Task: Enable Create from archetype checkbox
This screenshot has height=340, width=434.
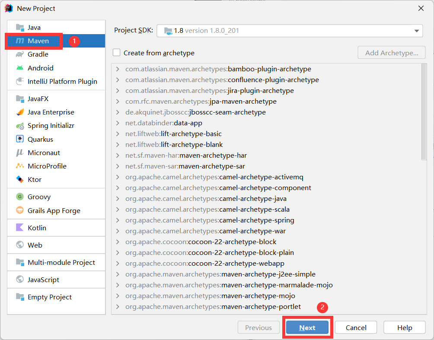Action: 117,53
